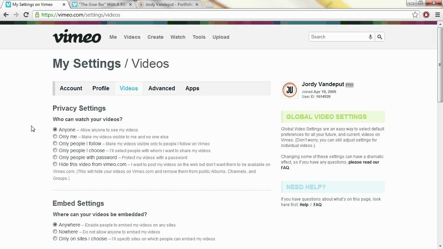Switch to Jordy Vandeput Portfolio browser tab
443x249 pixels.
coord(169,5)
